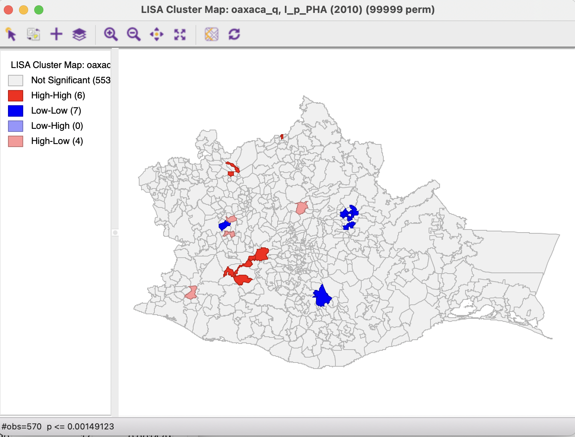Click the Add Map Layer plus icon
The width and height of the screenshot is (575, 437).
coord(56,34)
